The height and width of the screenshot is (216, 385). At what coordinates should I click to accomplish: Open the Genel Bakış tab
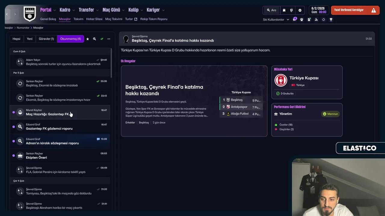pos(48,19)
